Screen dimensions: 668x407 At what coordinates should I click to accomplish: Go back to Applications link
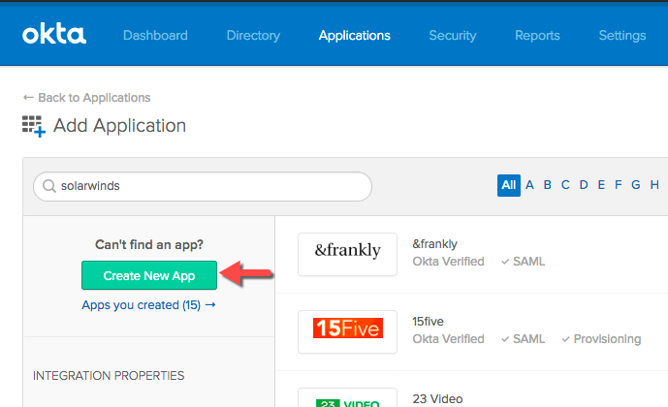tap(86, 98)
